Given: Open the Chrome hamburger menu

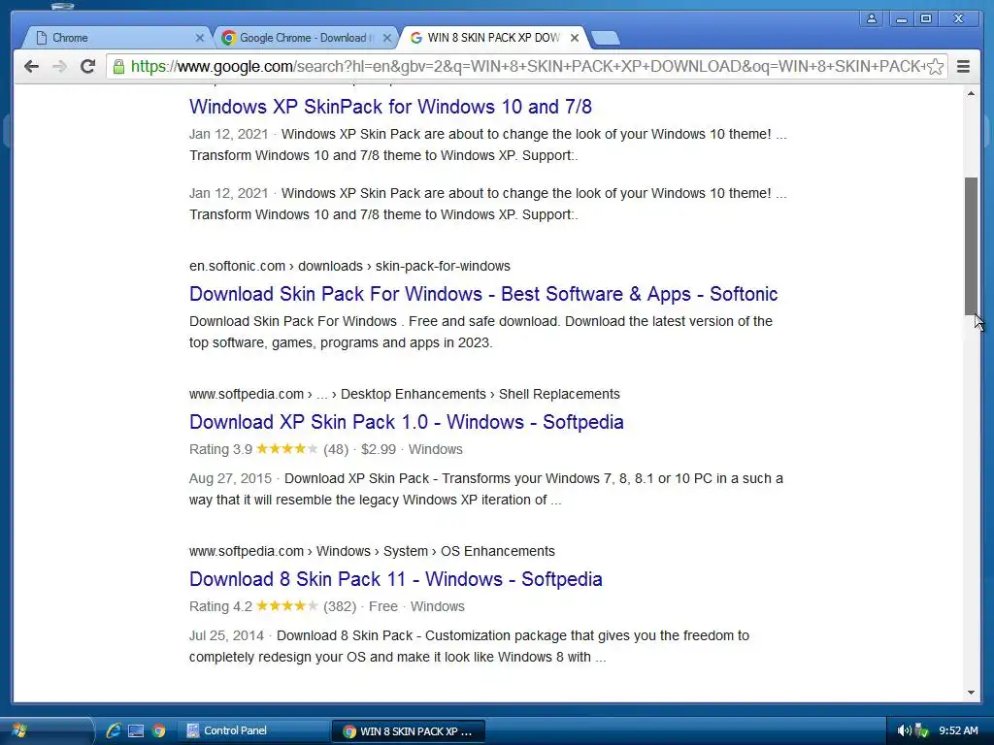Looking at the screenshot, I should click(963, 67).
